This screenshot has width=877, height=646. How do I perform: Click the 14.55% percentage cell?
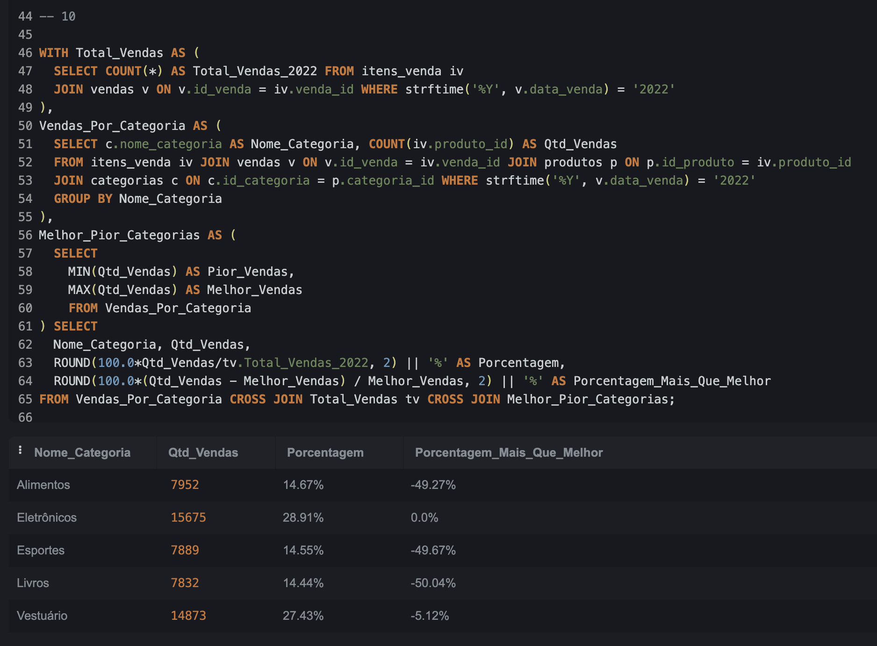click(303, 550)
